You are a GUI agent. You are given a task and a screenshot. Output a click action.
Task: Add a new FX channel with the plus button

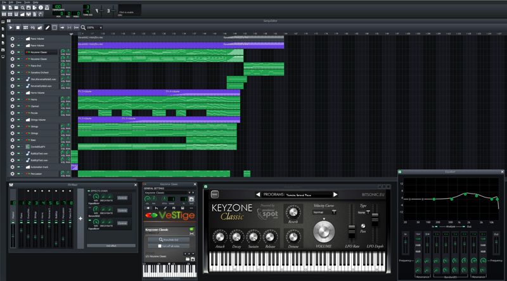point(80,219)
